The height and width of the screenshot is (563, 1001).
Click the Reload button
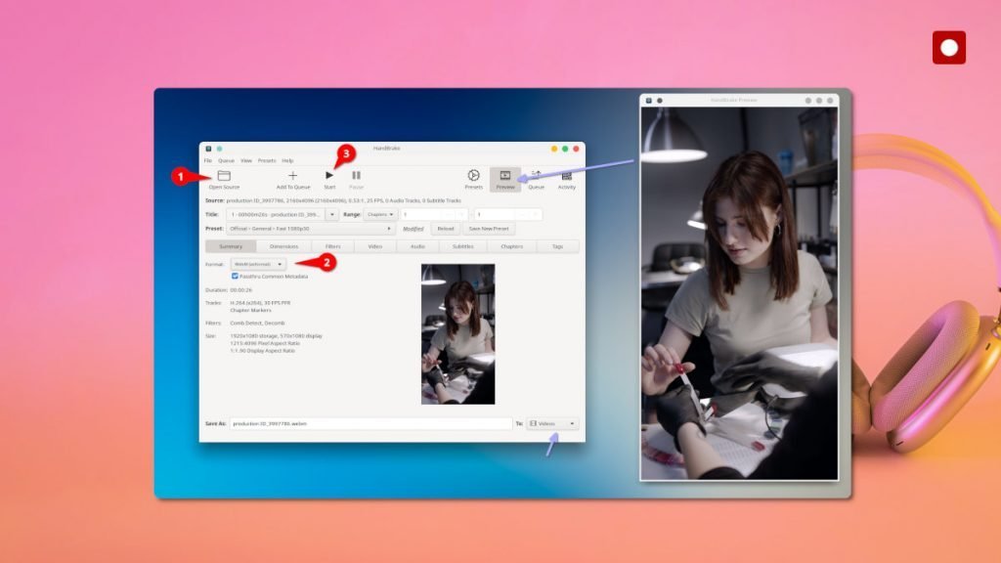(445, 228)
